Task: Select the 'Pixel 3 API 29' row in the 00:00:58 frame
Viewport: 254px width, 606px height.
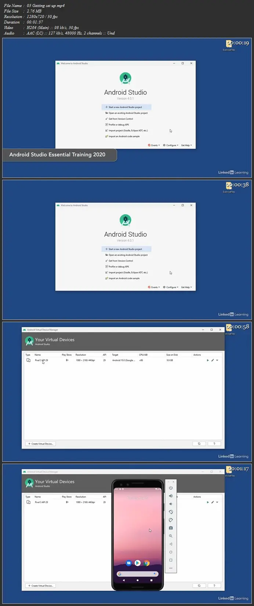Action: point(123,360)
